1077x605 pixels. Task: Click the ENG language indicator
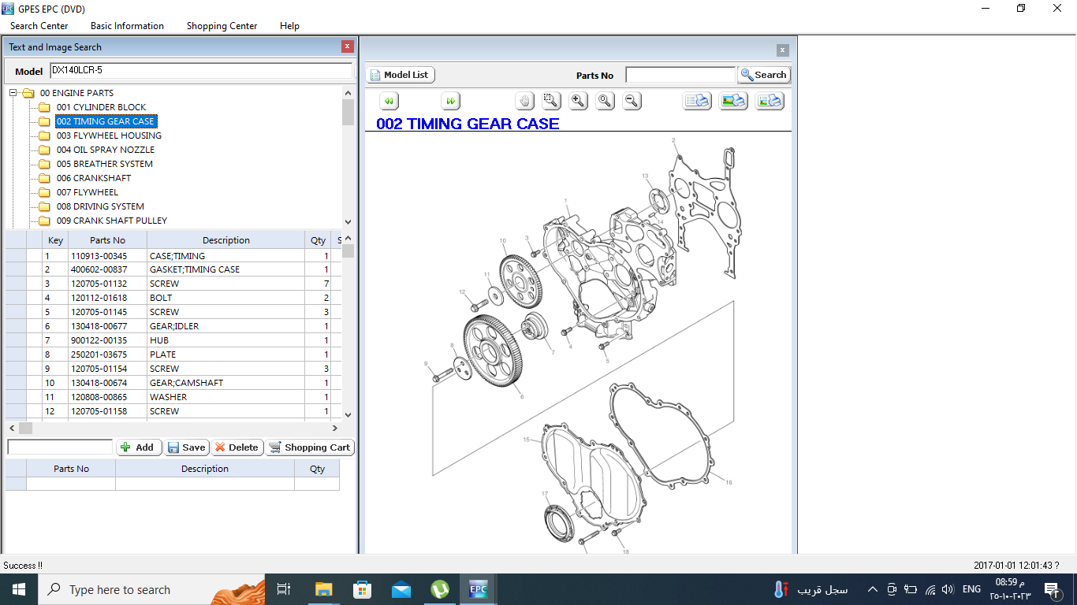point(971,589)
